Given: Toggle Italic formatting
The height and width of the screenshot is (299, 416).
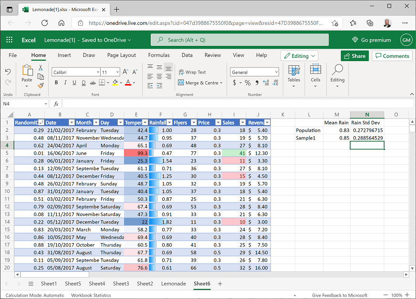Looking at the screenshot, I should tap(65, 83).
